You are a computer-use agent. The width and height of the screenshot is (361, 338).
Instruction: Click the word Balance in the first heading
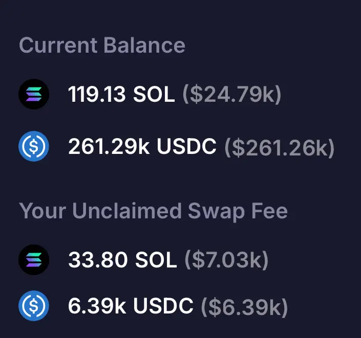click(144, 46)
